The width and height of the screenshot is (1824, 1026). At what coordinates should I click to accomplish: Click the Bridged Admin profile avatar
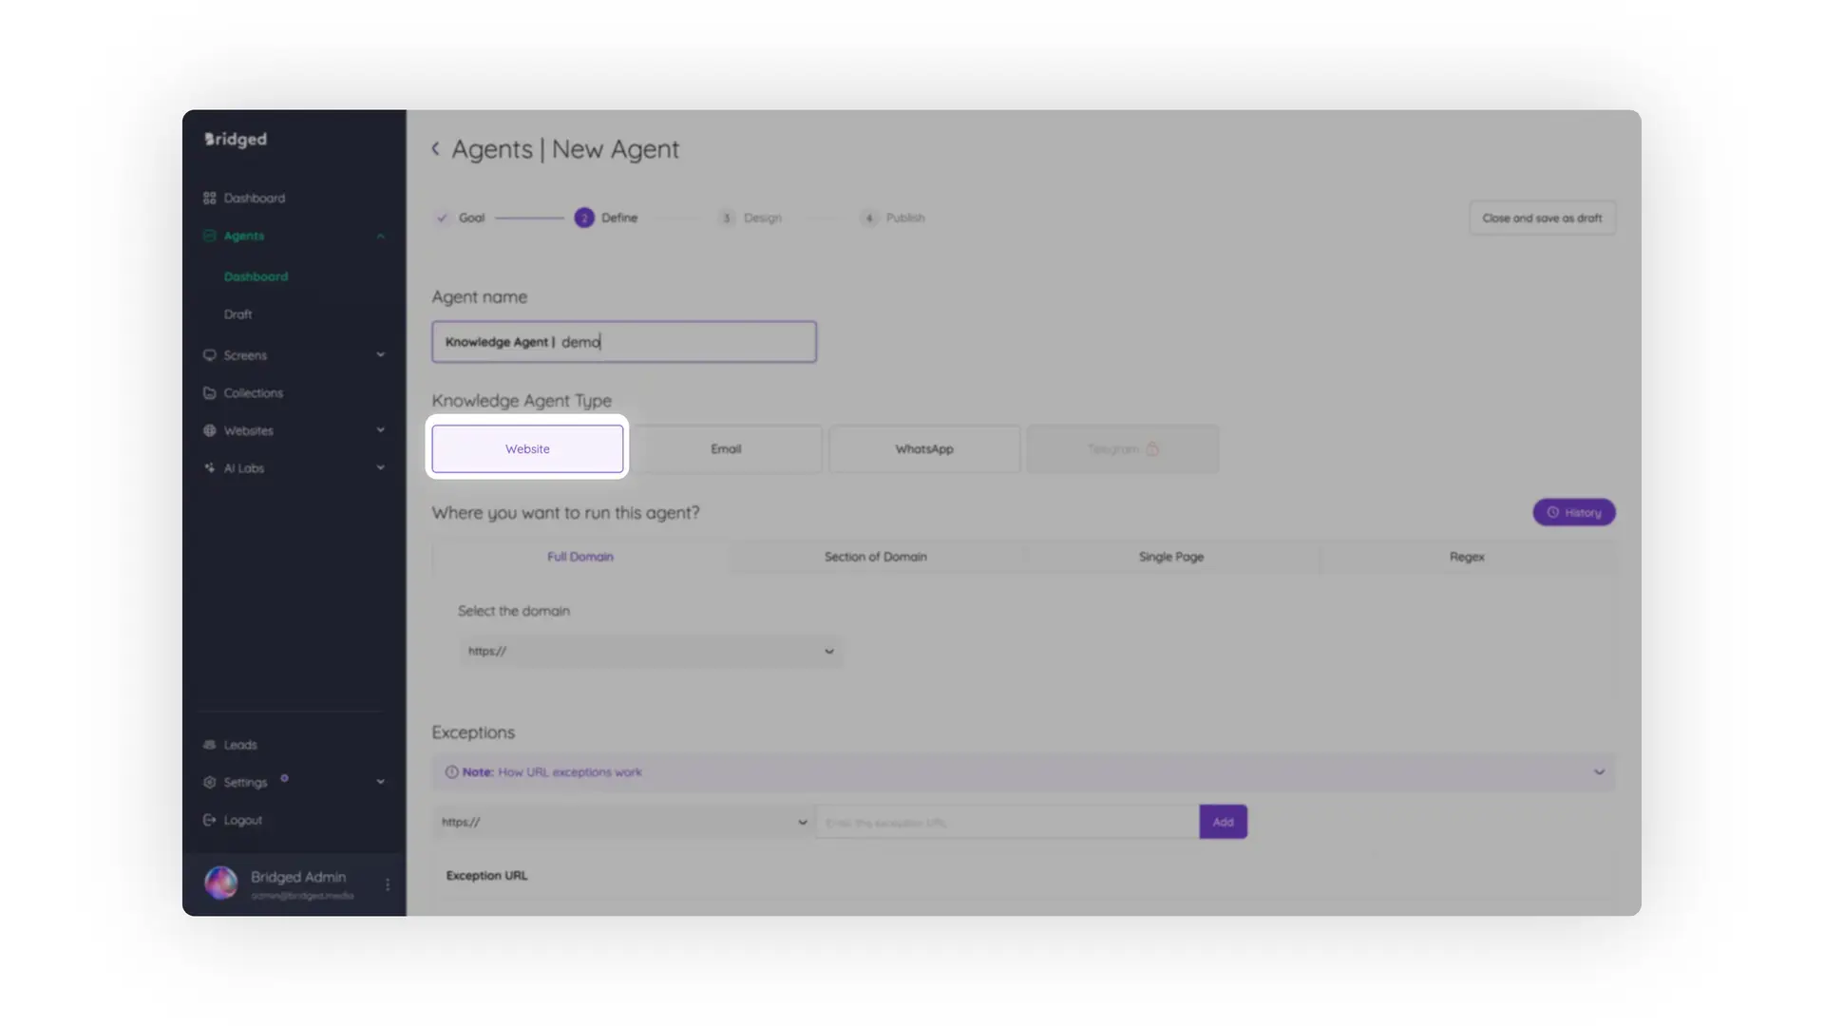[x=221, y=883]
